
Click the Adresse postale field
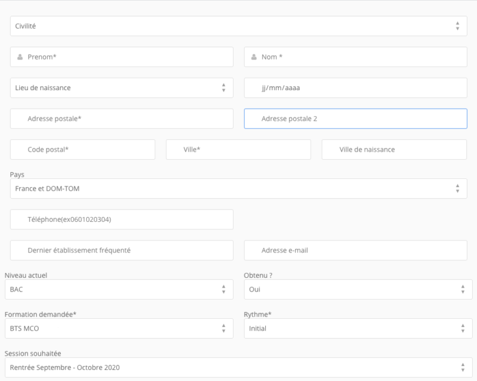(x=122, y=119)
